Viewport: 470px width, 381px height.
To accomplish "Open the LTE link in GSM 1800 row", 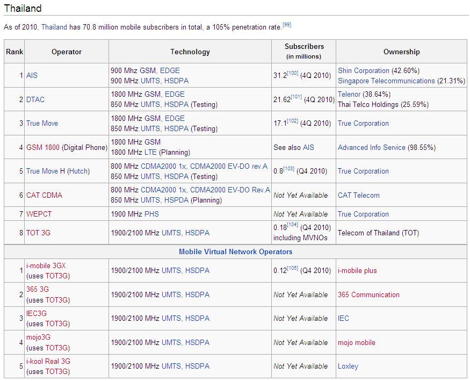I will pyautogui.click(x=150, y=152).
